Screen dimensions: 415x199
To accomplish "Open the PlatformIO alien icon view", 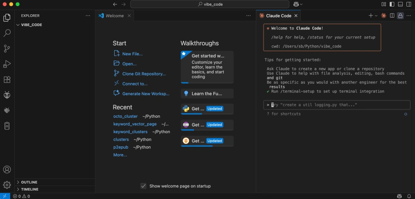I will coord(7,95).
